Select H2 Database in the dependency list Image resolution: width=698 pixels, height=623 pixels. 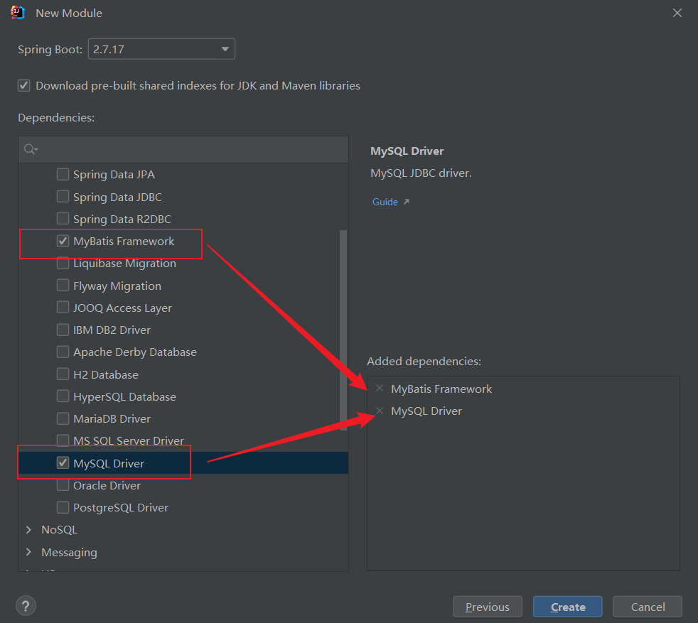106,374
